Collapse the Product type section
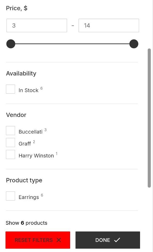Screen dimensions: 153x252 24,180
